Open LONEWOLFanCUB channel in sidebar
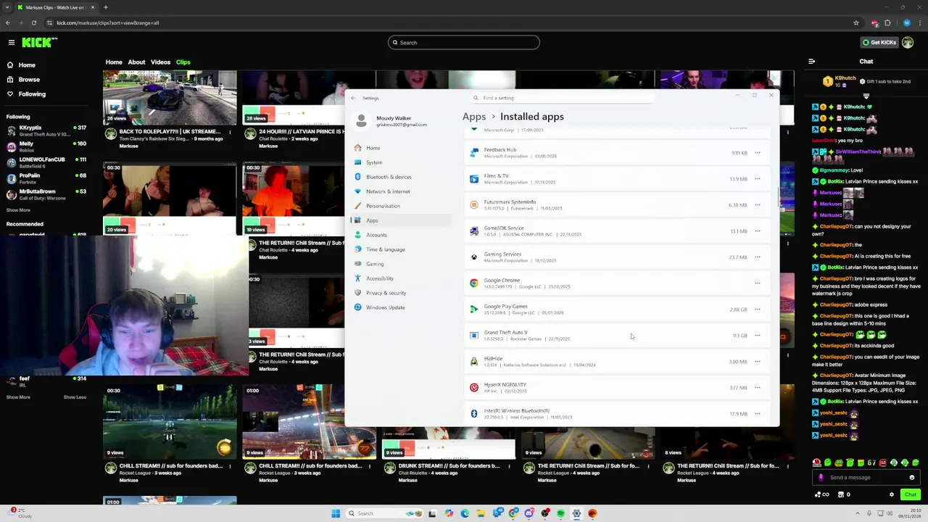Viewport: 928px width, 522px height. (45, 162)
